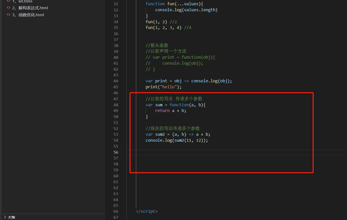Click commented line '// var print = function(obj){'

coord(180,57)
